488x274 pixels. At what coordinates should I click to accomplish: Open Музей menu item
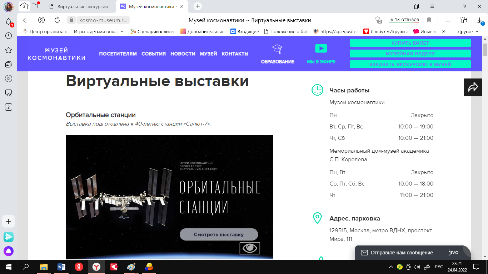[x=209, y=54]
